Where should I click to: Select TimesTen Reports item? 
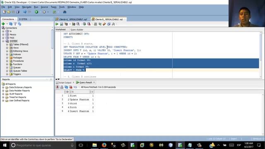[17, 97]
